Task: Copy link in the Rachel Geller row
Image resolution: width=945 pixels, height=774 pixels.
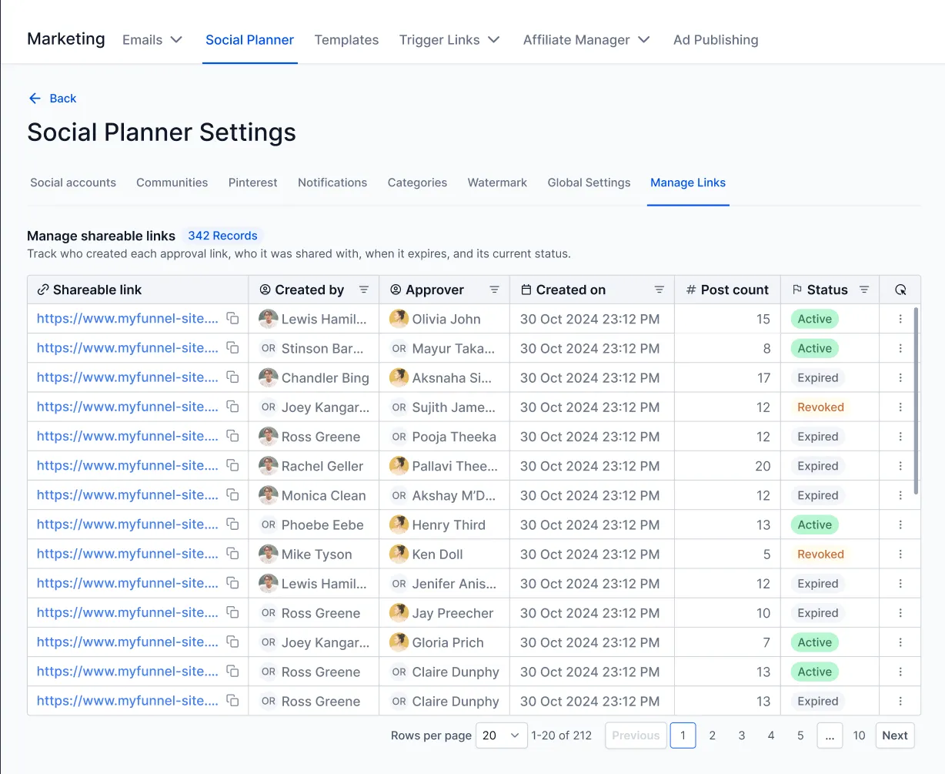Action: coord(232,466)
